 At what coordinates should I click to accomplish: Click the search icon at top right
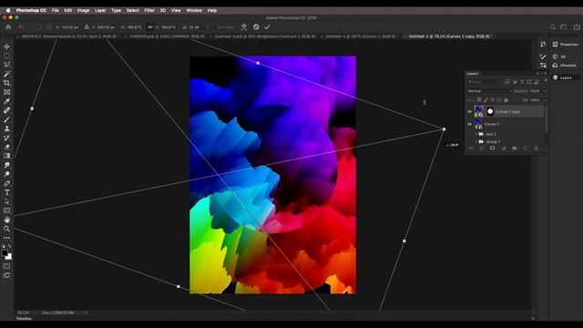pyautogui.click(x=553, y=26)
